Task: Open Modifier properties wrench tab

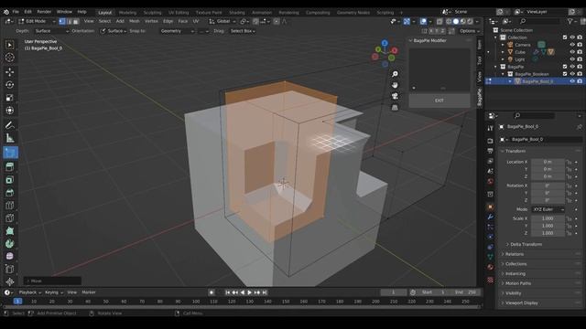Action: 491,217
